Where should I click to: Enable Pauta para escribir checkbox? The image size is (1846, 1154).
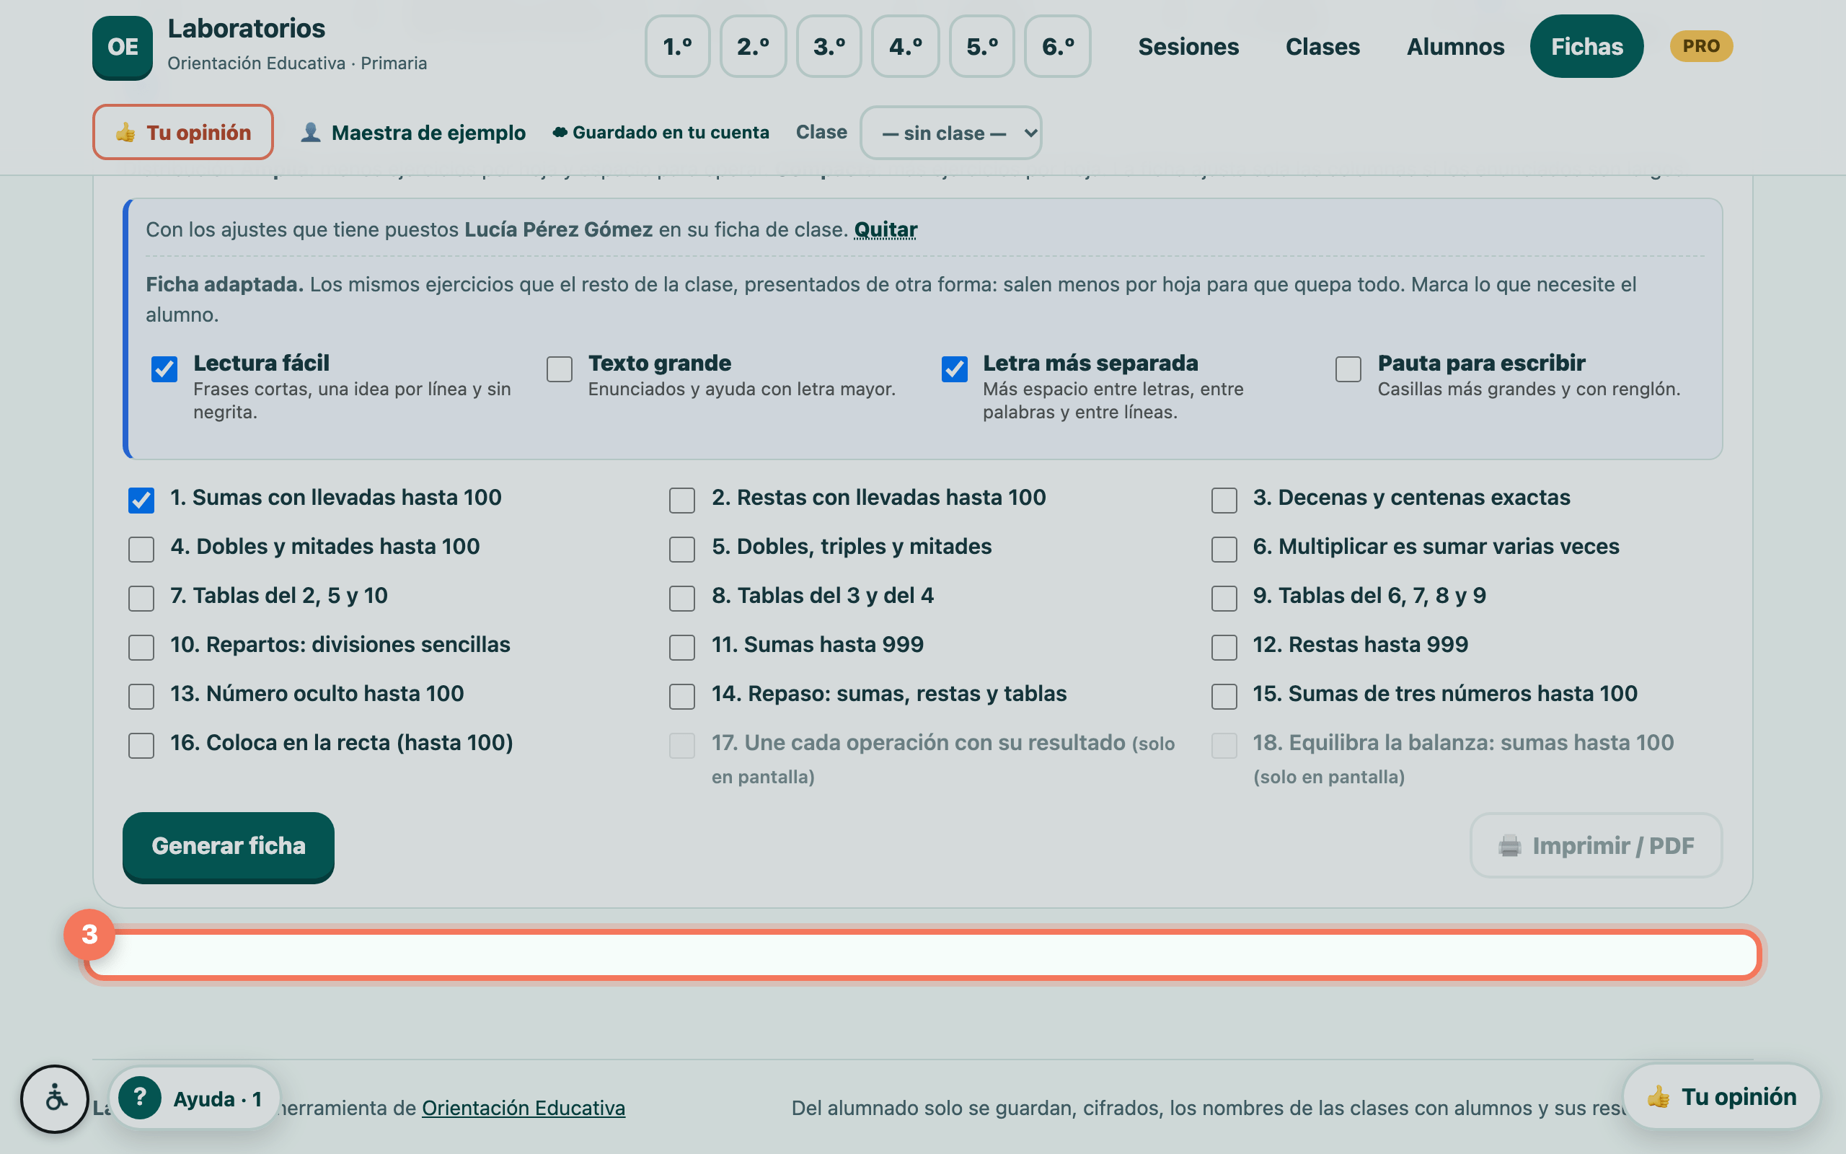tap(1348, 369)
